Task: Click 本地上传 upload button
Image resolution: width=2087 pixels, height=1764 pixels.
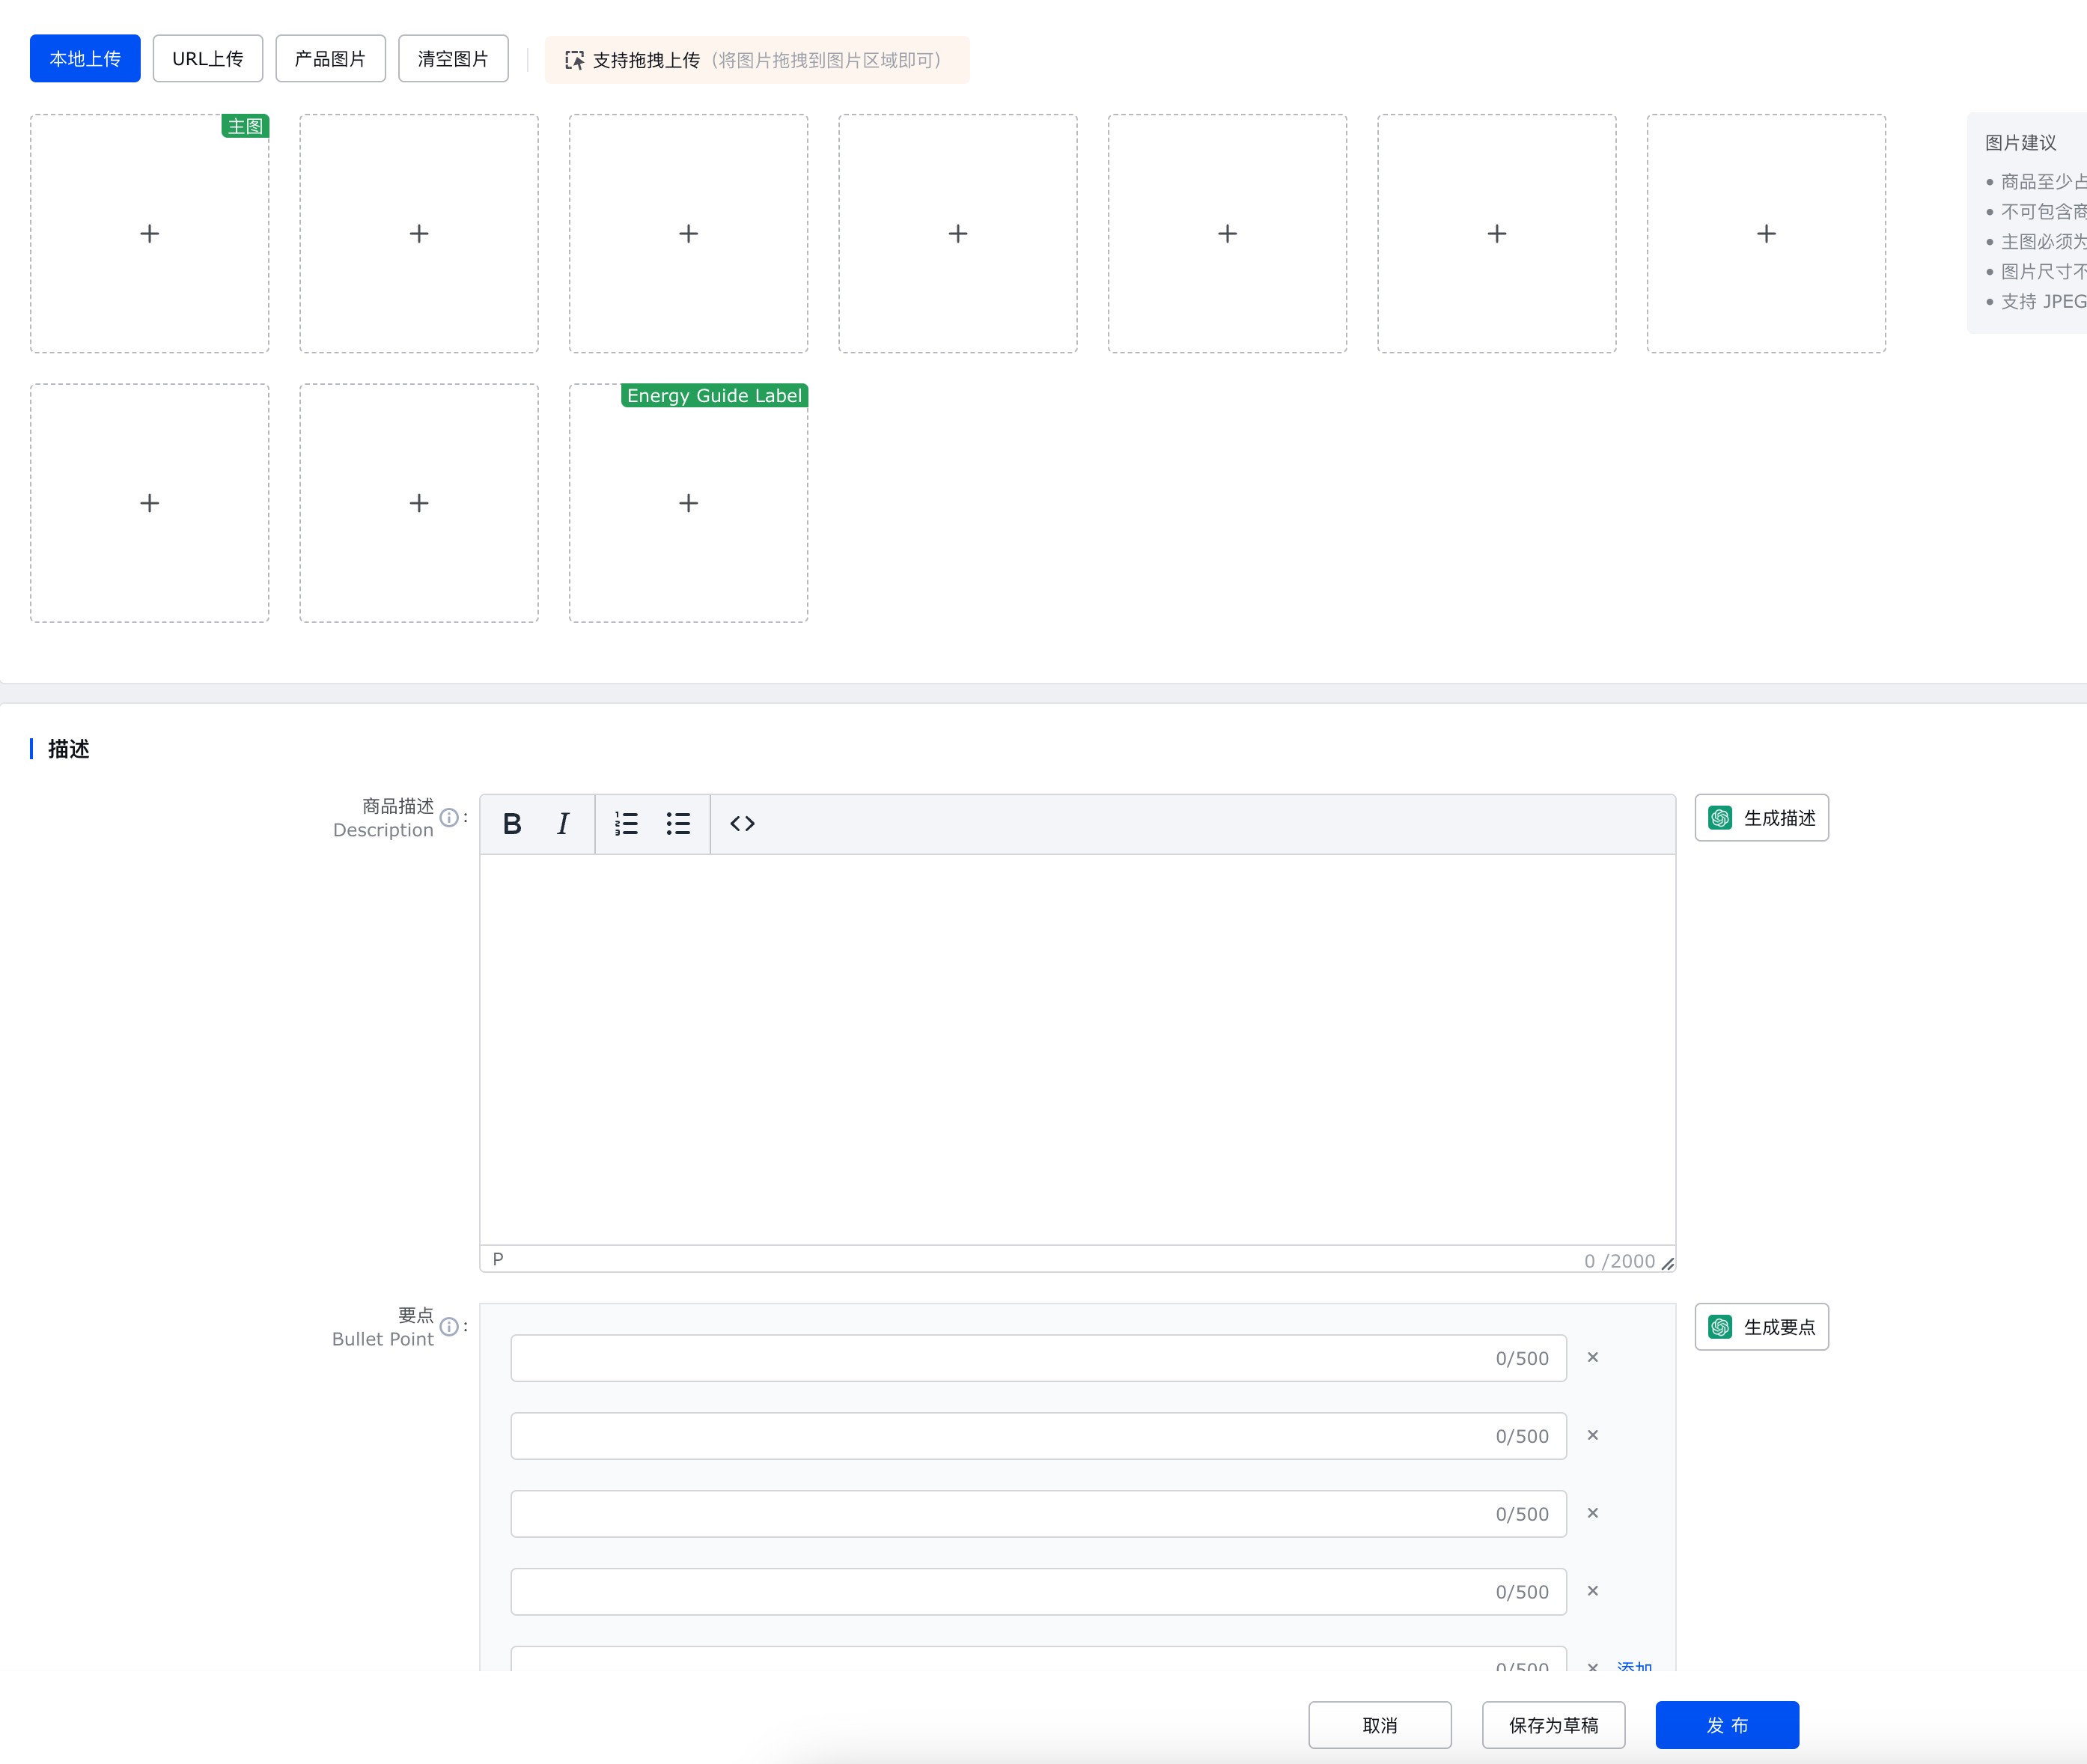Action: pos(85,59)
